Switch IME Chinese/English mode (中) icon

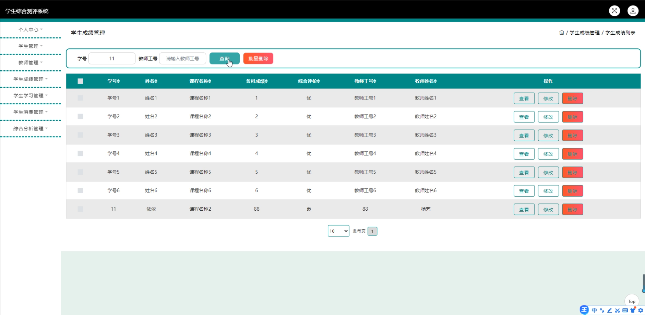pyautogui.click(x=594, y=310)
